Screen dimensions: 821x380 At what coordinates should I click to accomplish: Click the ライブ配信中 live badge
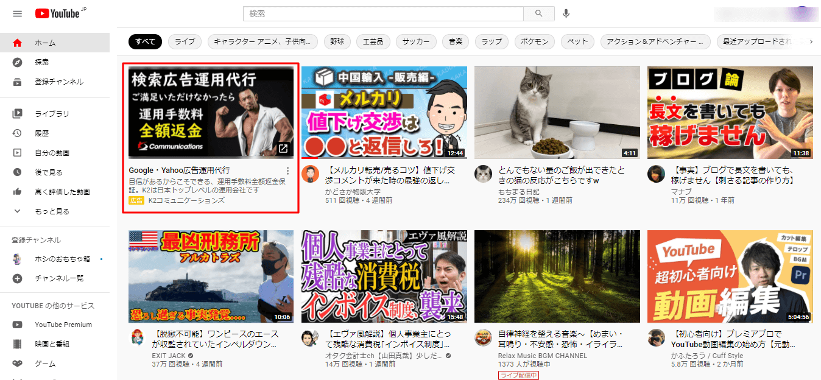[518, 375]
